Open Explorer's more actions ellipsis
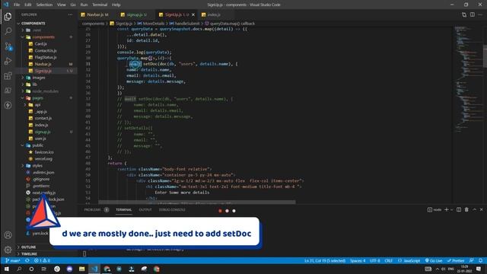Viewport: 487px width, 274px height. tap(70, 14)
